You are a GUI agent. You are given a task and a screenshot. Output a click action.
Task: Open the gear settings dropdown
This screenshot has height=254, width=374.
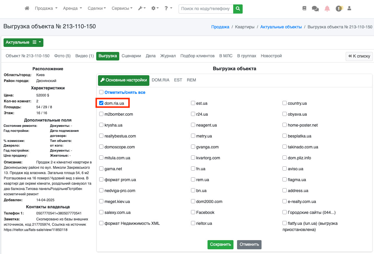tap(155, 9)
